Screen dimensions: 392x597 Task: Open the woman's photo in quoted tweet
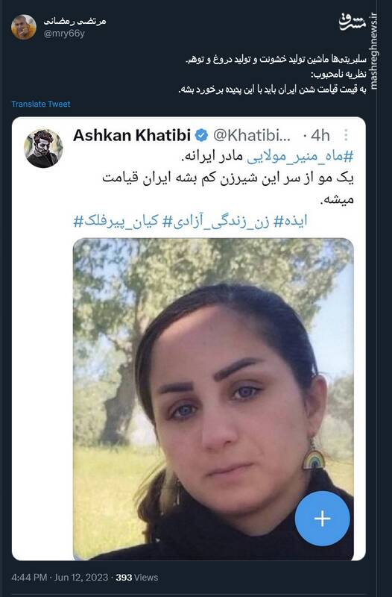tap(213, 399)
